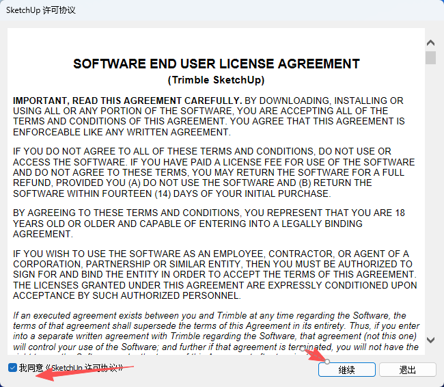
Task: Click the paragraph starting IF YOU DO NOT AGREE
Action: coord(213,172)
